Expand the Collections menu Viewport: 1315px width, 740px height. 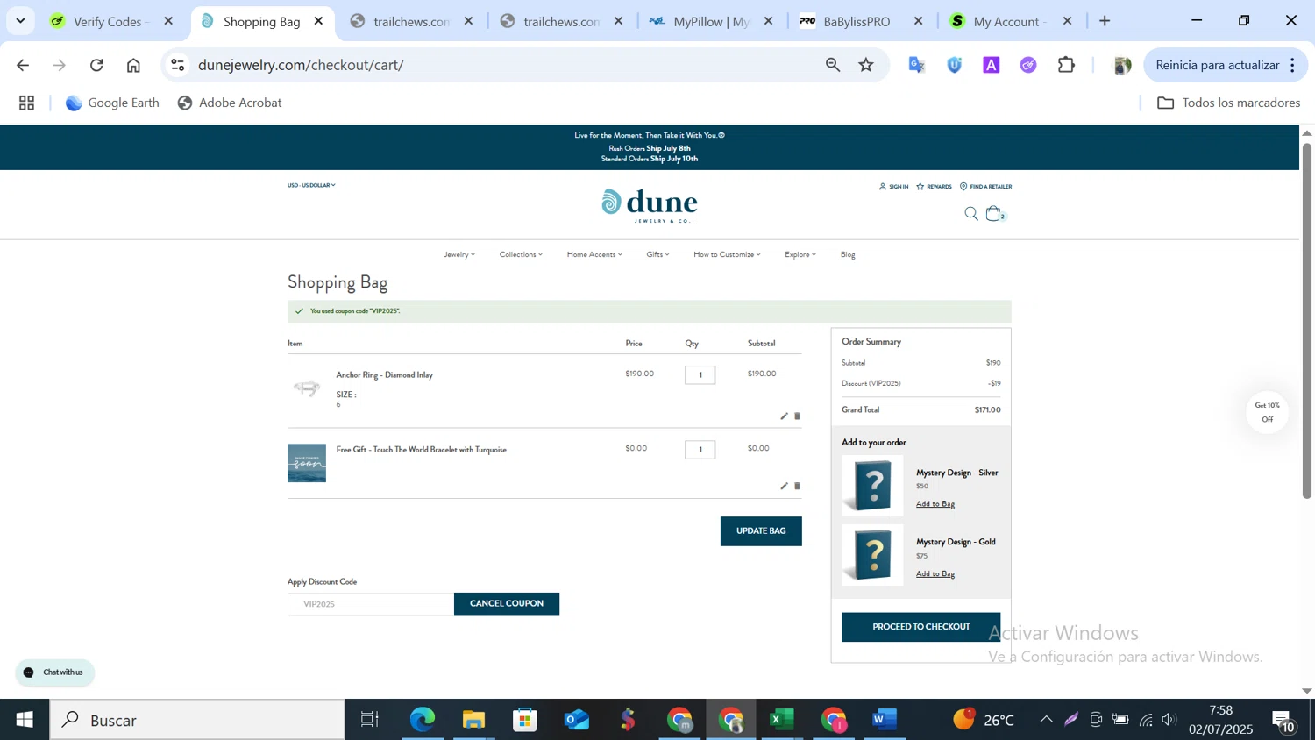[x=521, y=254]
